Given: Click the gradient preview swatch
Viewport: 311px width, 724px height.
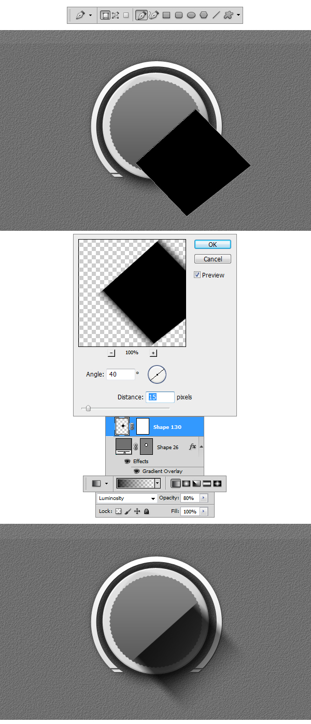Looking at the screenshot, I should [136, 483].
